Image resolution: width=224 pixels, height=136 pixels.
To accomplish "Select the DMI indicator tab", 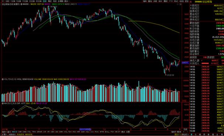I will pyautogui.click(x=20, y=132).
